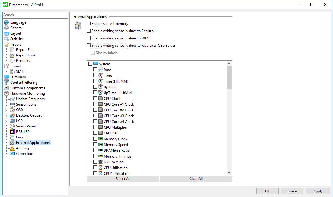Open the E-mail preferences page
333x197 pixels.
point(15,66)
